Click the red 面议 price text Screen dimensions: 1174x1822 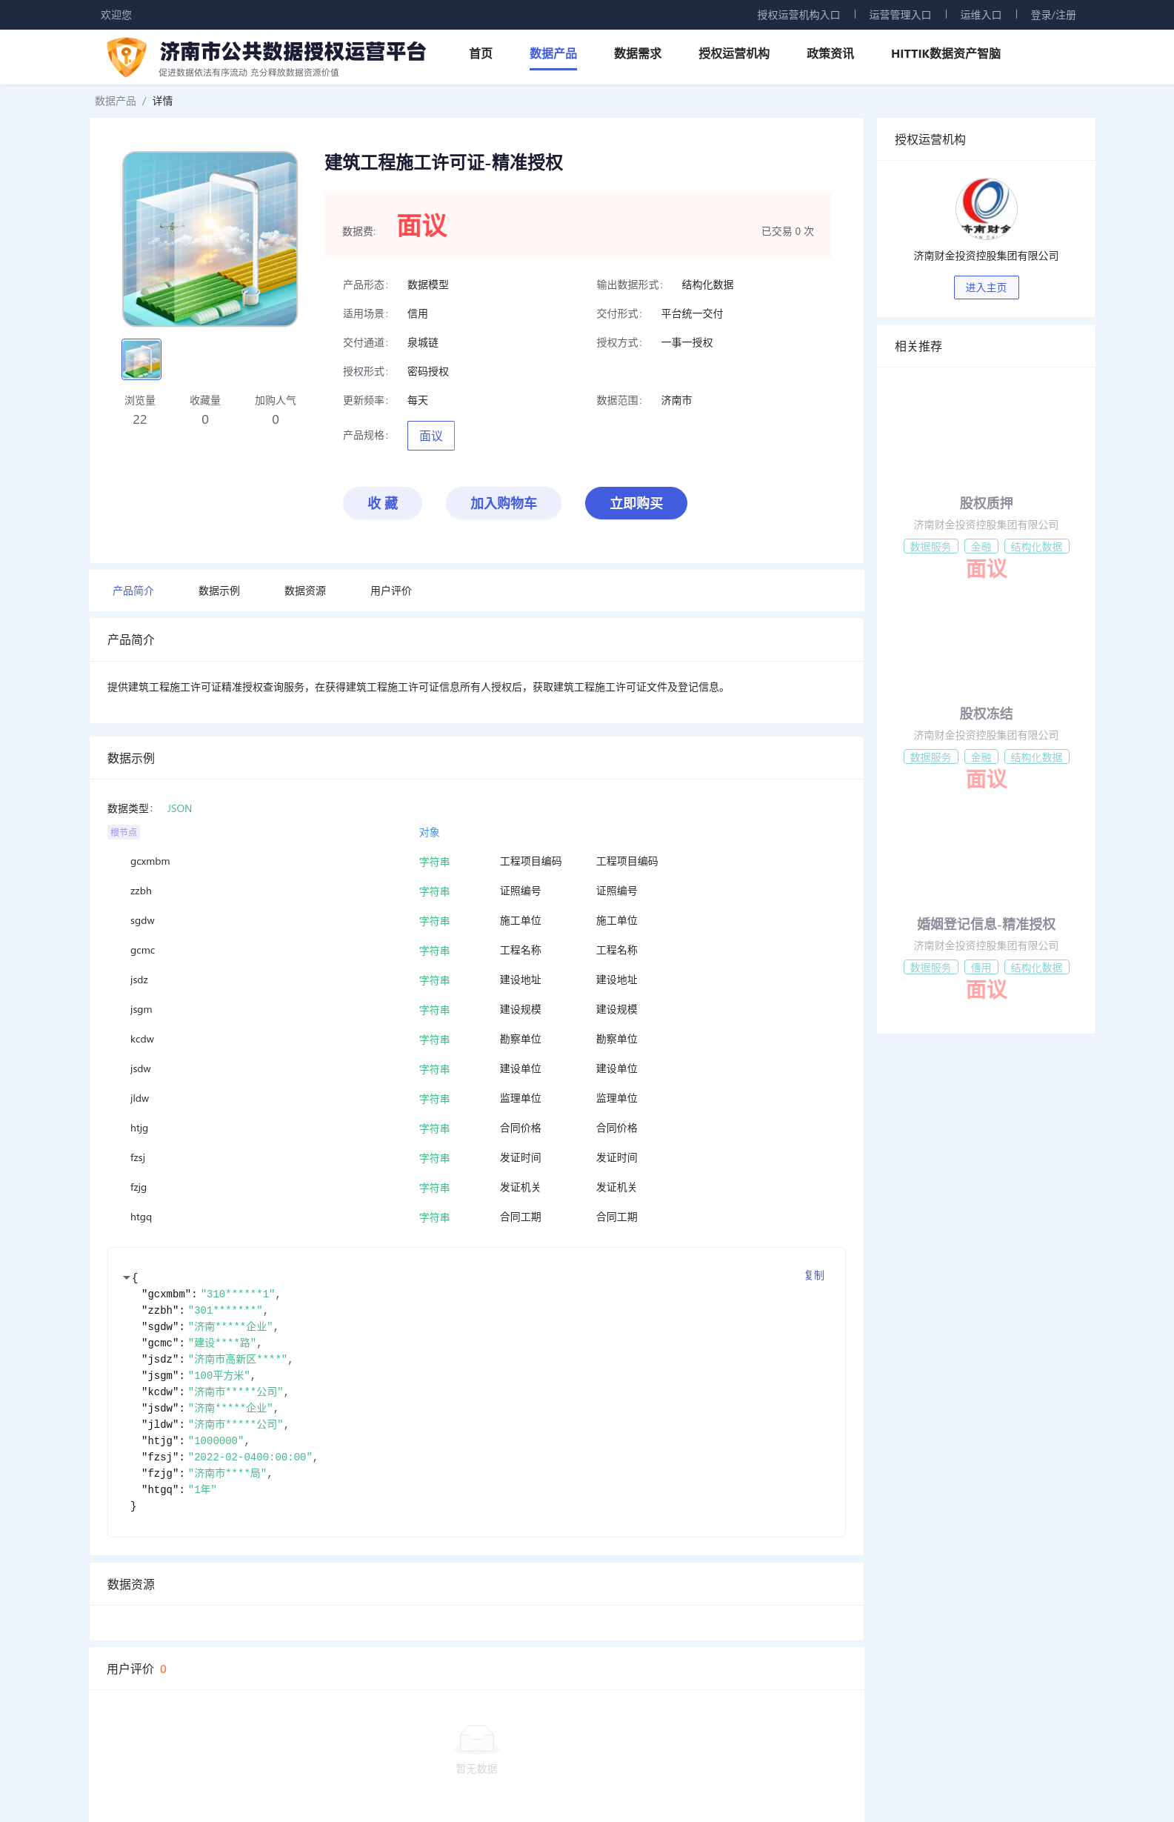coord(421,226)
